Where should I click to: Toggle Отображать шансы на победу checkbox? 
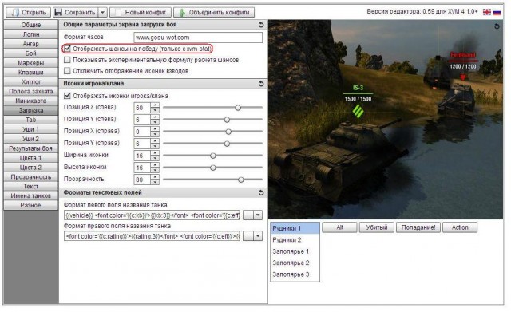click(x=67, y=49)
